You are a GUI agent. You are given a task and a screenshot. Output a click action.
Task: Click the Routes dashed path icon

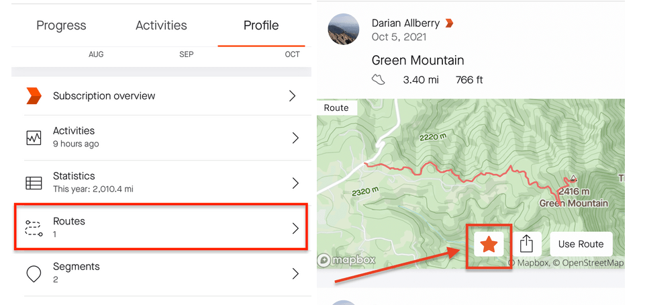[x=34, y=228]
